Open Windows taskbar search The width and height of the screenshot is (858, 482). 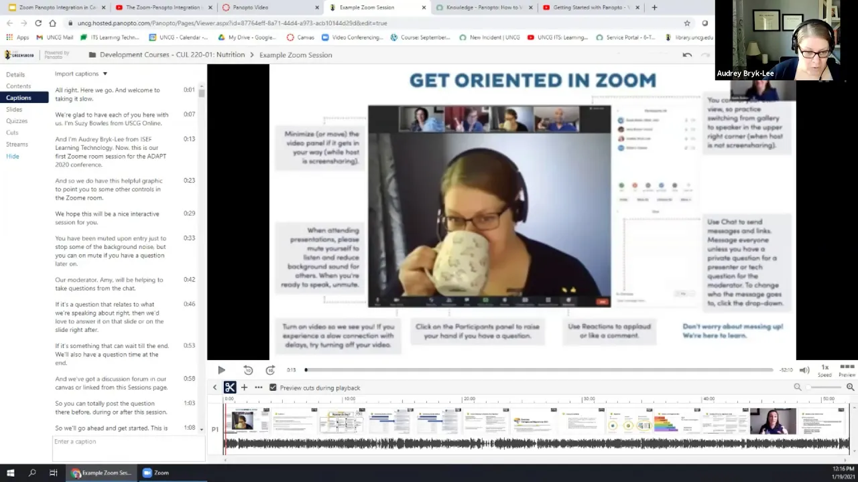(32, 473)
